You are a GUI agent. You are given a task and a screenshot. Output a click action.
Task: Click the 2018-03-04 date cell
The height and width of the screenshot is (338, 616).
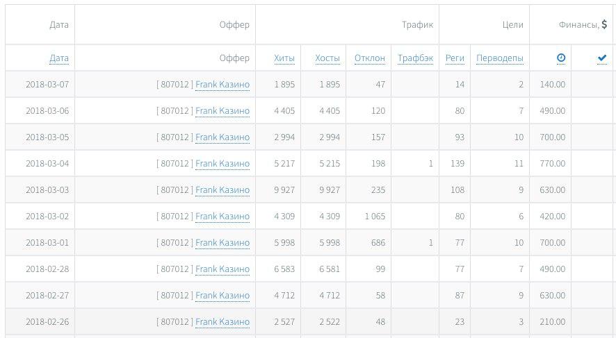coord(47,164)
